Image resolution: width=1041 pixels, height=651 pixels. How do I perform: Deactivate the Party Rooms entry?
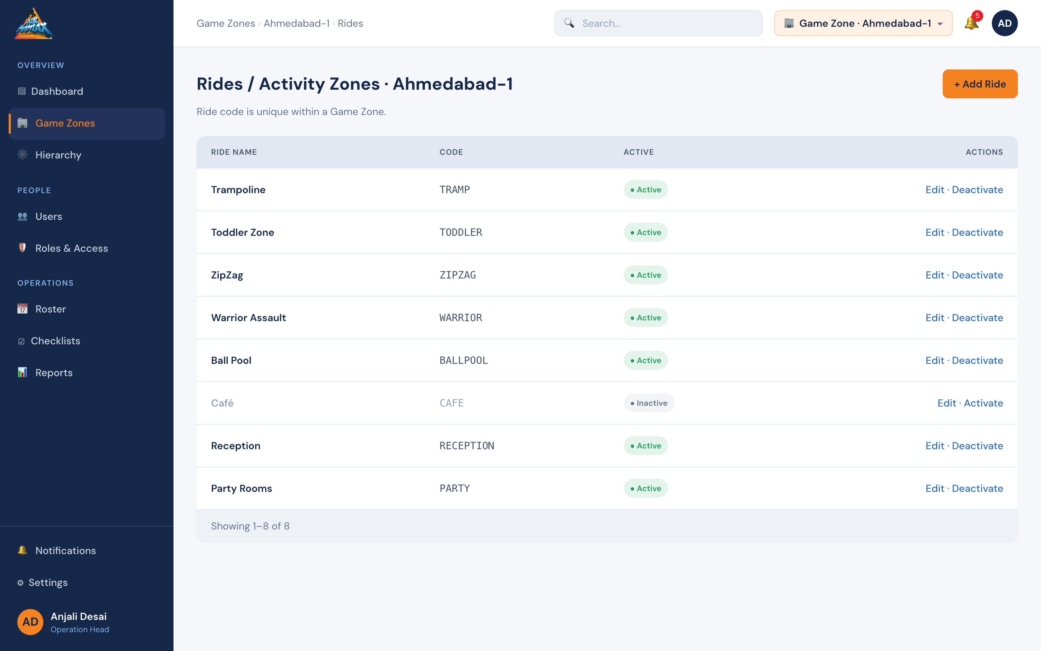[977, 488]
